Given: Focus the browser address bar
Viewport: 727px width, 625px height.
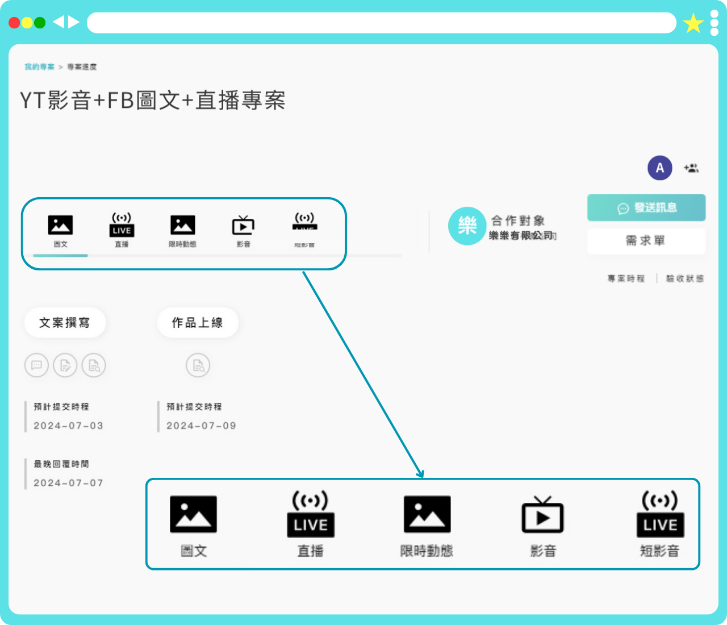Looking at the screenshot, I should (381, 23).
